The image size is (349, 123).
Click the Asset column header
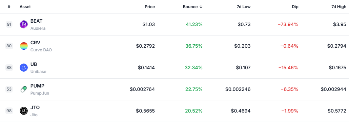pos(25,7)
